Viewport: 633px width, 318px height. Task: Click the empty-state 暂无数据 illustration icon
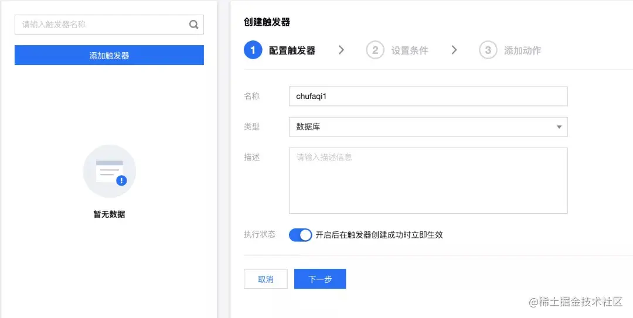110,171
